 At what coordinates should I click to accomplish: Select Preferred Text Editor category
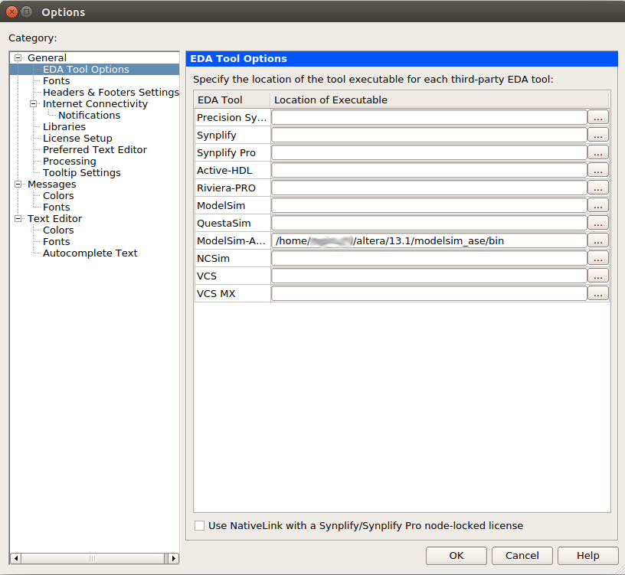point(95,150)
